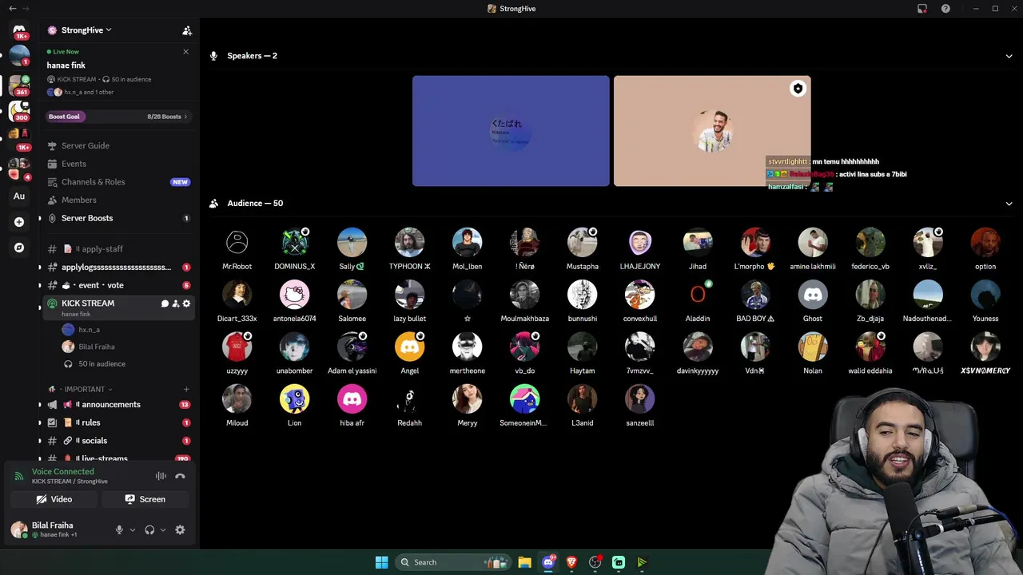Click TYPHOON audience avatar
Screen dimensions: 1023x575
[410, 243]
